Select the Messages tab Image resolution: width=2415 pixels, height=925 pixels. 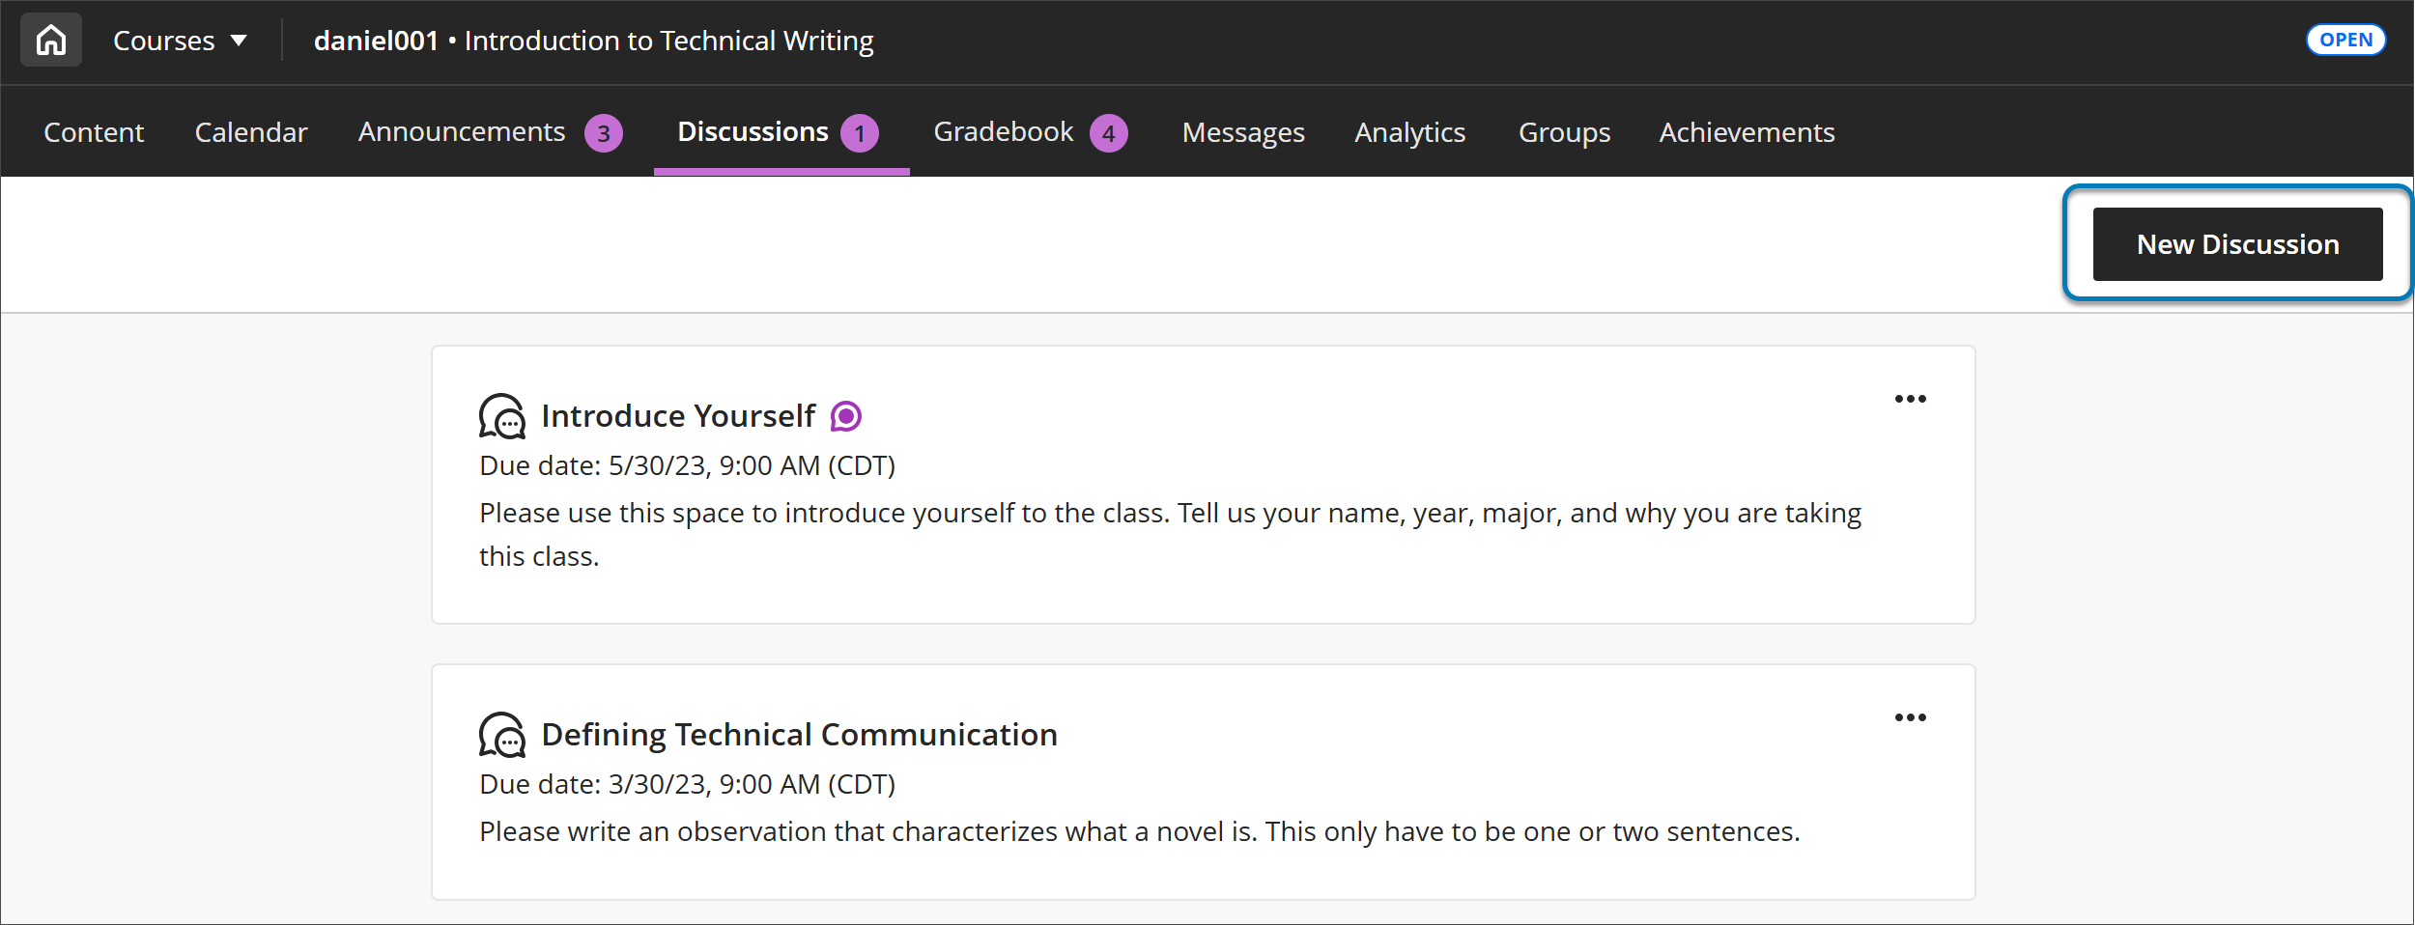pyautogui.click(x=1242, y=132)
